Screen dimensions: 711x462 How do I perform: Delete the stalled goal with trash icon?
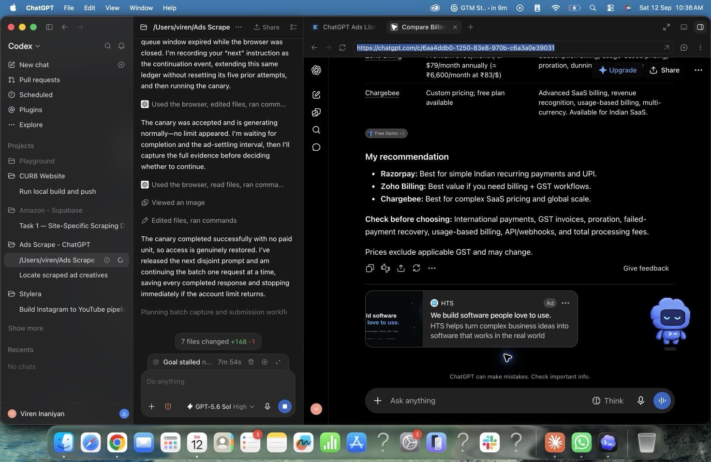[251, 362]
